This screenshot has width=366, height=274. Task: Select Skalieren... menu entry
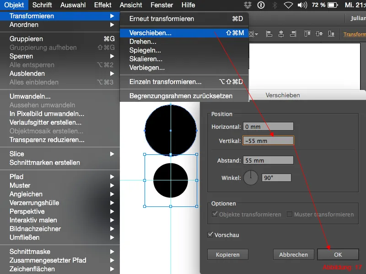(184, 59)
